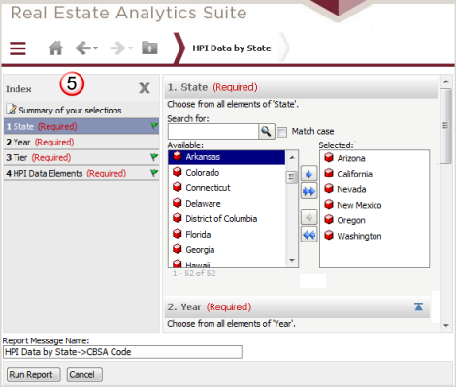The height and width of the screenshot is (387, 456).
Task: Select the 1 State prompt in Index
Action: (x=81, y=126)
